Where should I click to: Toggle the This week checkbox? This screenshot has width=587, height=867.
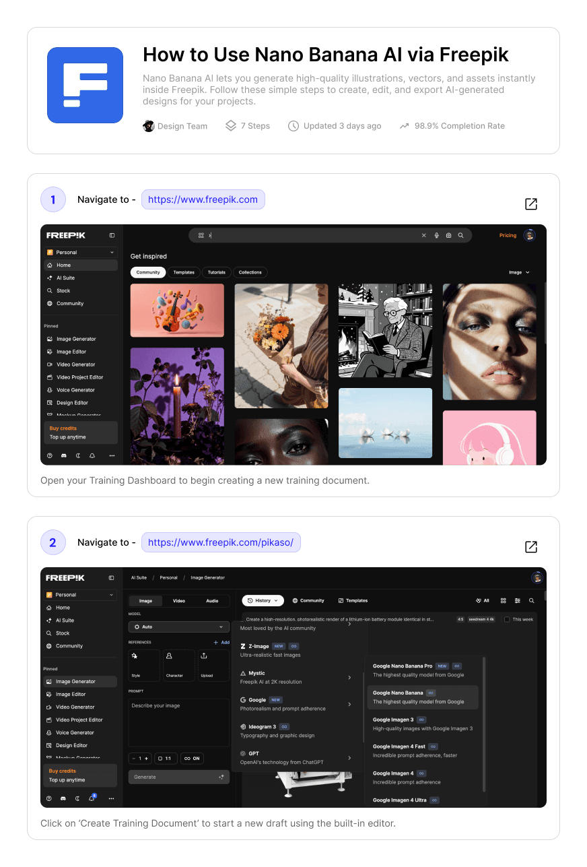(x=507, y=619)
